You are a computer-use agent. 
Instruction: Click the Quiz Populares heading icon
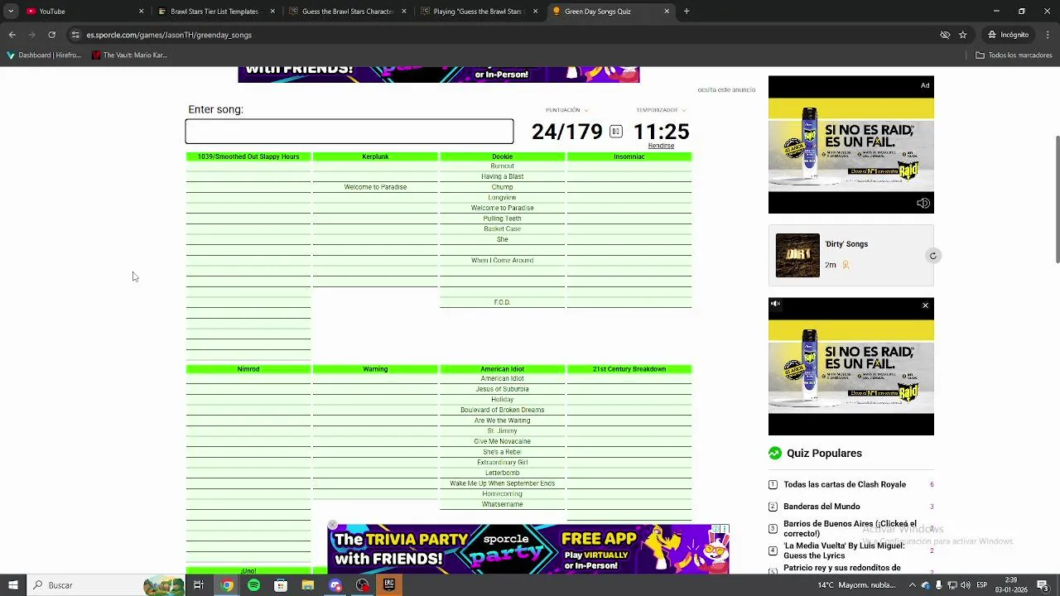pyautogui.click(x=775, y=454)
